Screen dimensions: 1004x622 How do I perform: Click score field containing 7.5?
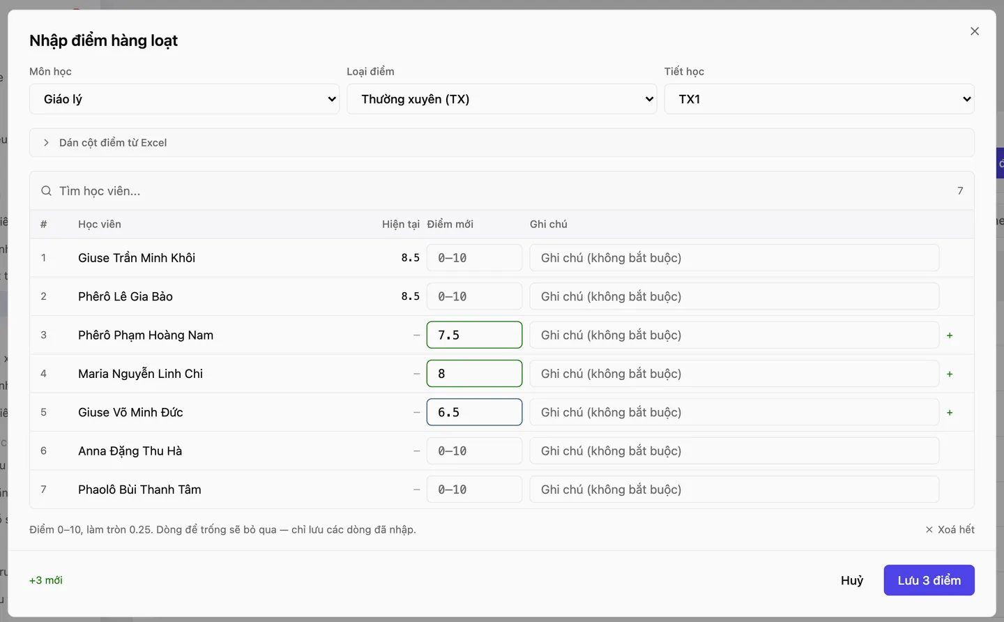474,335
